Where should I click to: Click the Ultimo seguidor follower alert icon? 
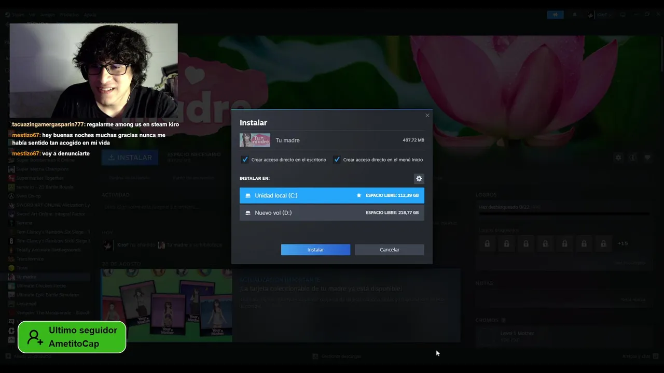coord(35,337)
